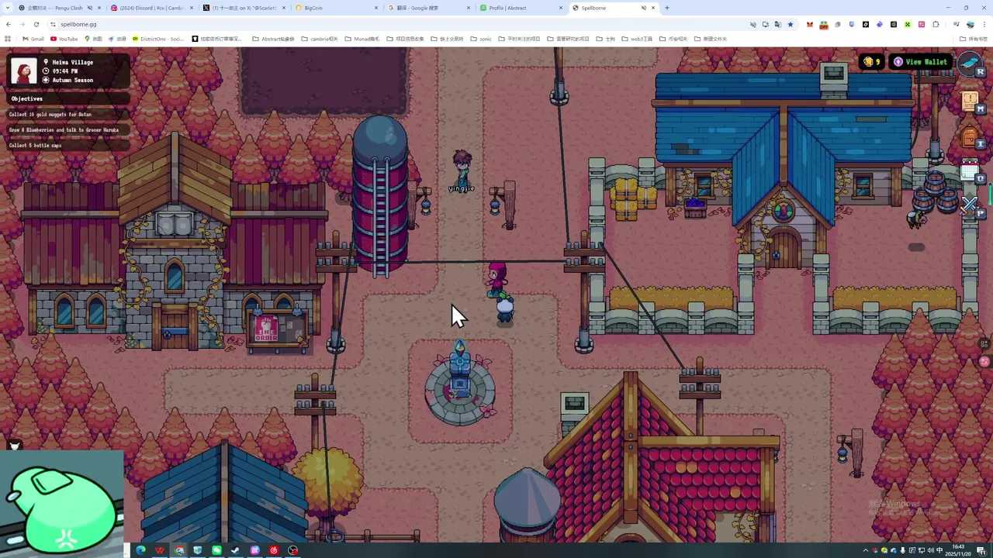Image resolution: width=993 pixels, height=558 pixels.
Task: Select the Grow 8 Blueberries objective
Action: pyautogui.click(x=68, y=129)
